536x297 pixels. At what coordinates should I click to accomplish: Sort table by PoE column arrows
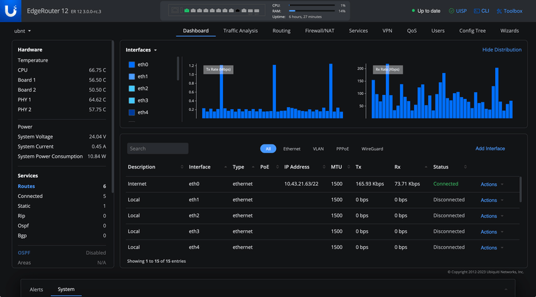tap(277, 167)
